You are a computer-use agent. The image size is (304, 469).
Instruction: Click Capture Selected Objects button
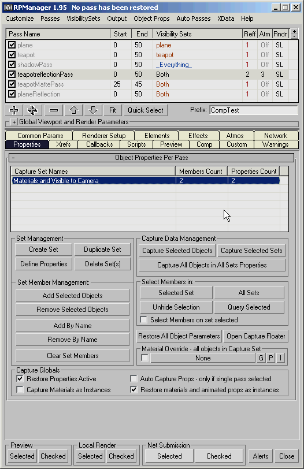(x=177, y=251)
